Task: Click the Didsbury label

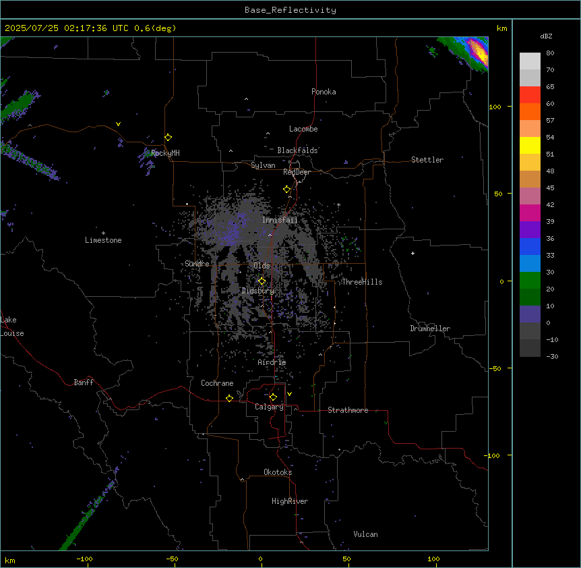Action: pos(258,291)
